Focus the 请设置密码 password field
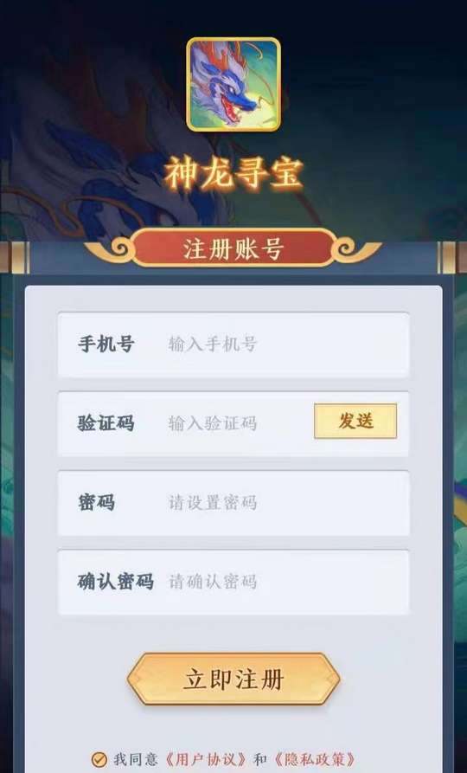This screenshot has width=467, height=773. (x=233, y=503)
